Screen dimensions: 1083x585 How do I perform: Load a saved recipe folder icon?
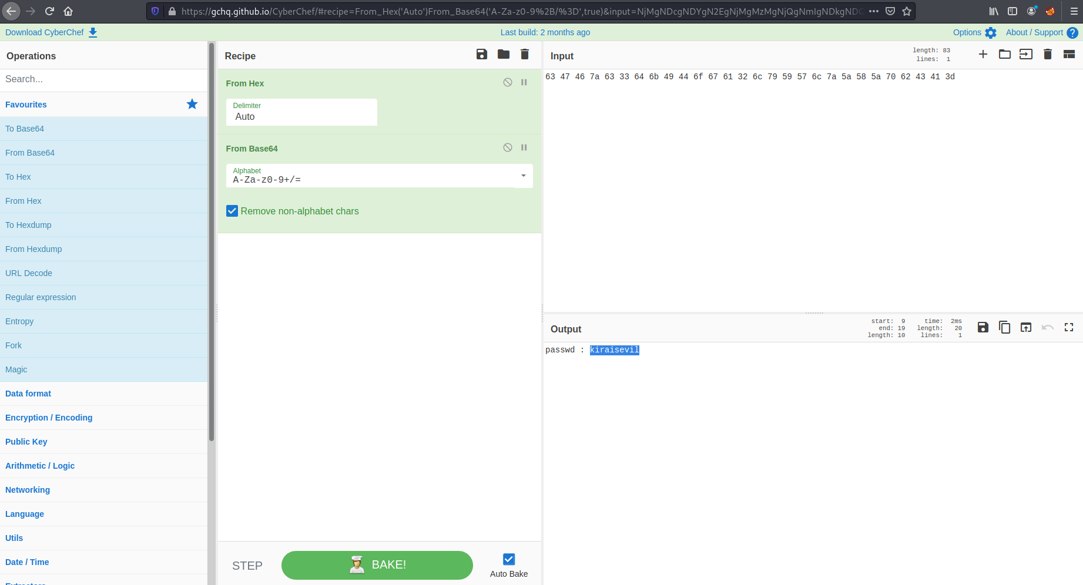[x=504, y=55]
